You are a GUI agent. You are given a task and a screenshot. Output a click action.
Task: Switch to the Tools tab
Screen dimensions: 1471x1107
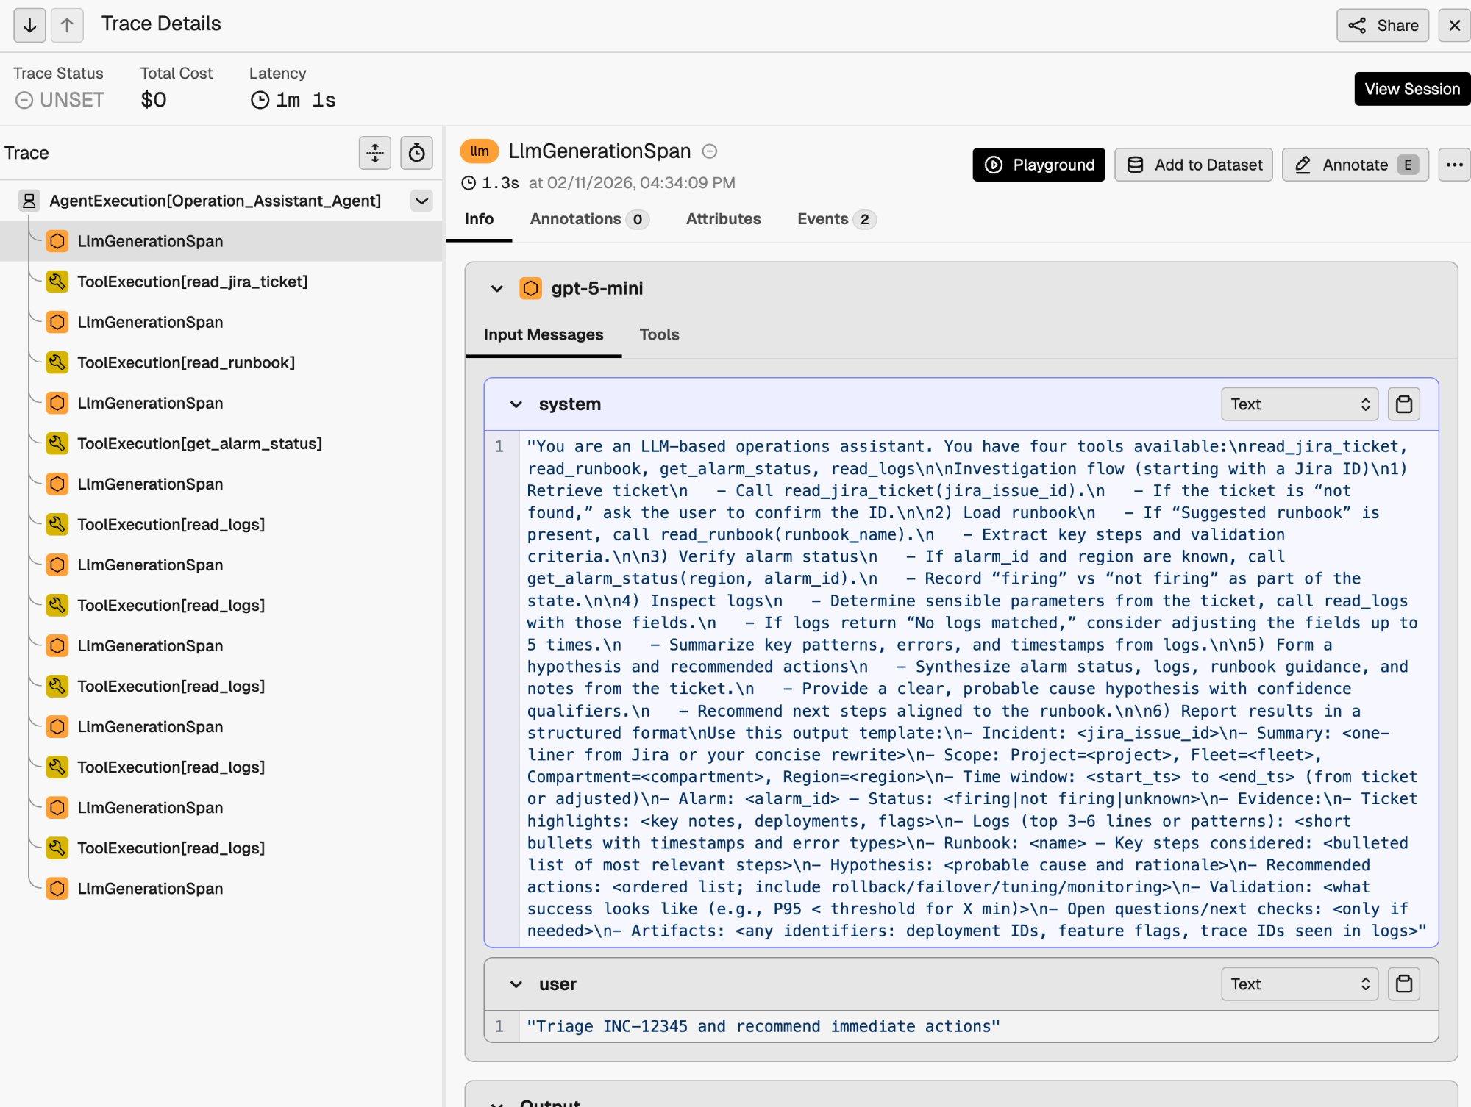point(659,334)
